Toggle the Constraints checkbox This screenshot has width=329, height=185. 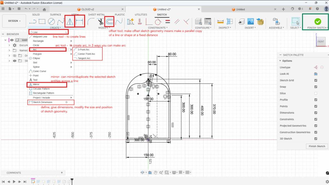[x=315, y=119]
